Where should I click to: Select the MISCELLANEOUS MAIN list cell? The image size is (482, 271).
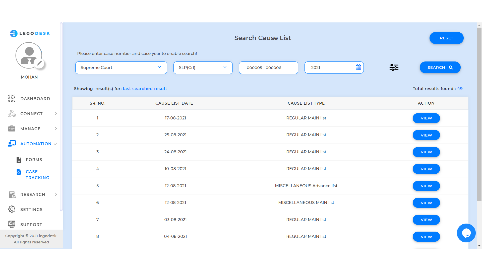coord(306,202)
